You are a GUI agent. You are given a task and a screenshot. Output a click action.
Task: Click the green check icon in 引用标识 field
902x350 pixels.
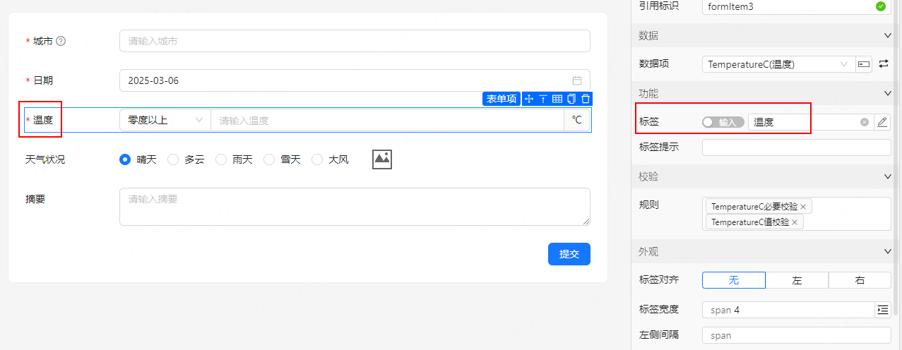click(x=880, y=6)
